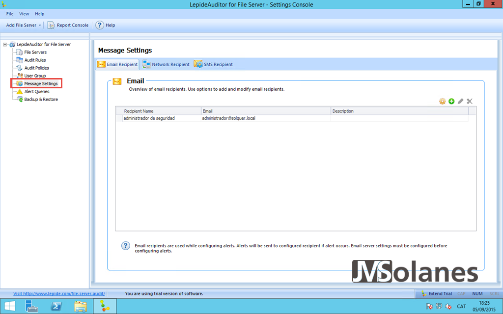Screen dimensions: 503x314
Task: Sort by Description column header
Action: point(399,111)
